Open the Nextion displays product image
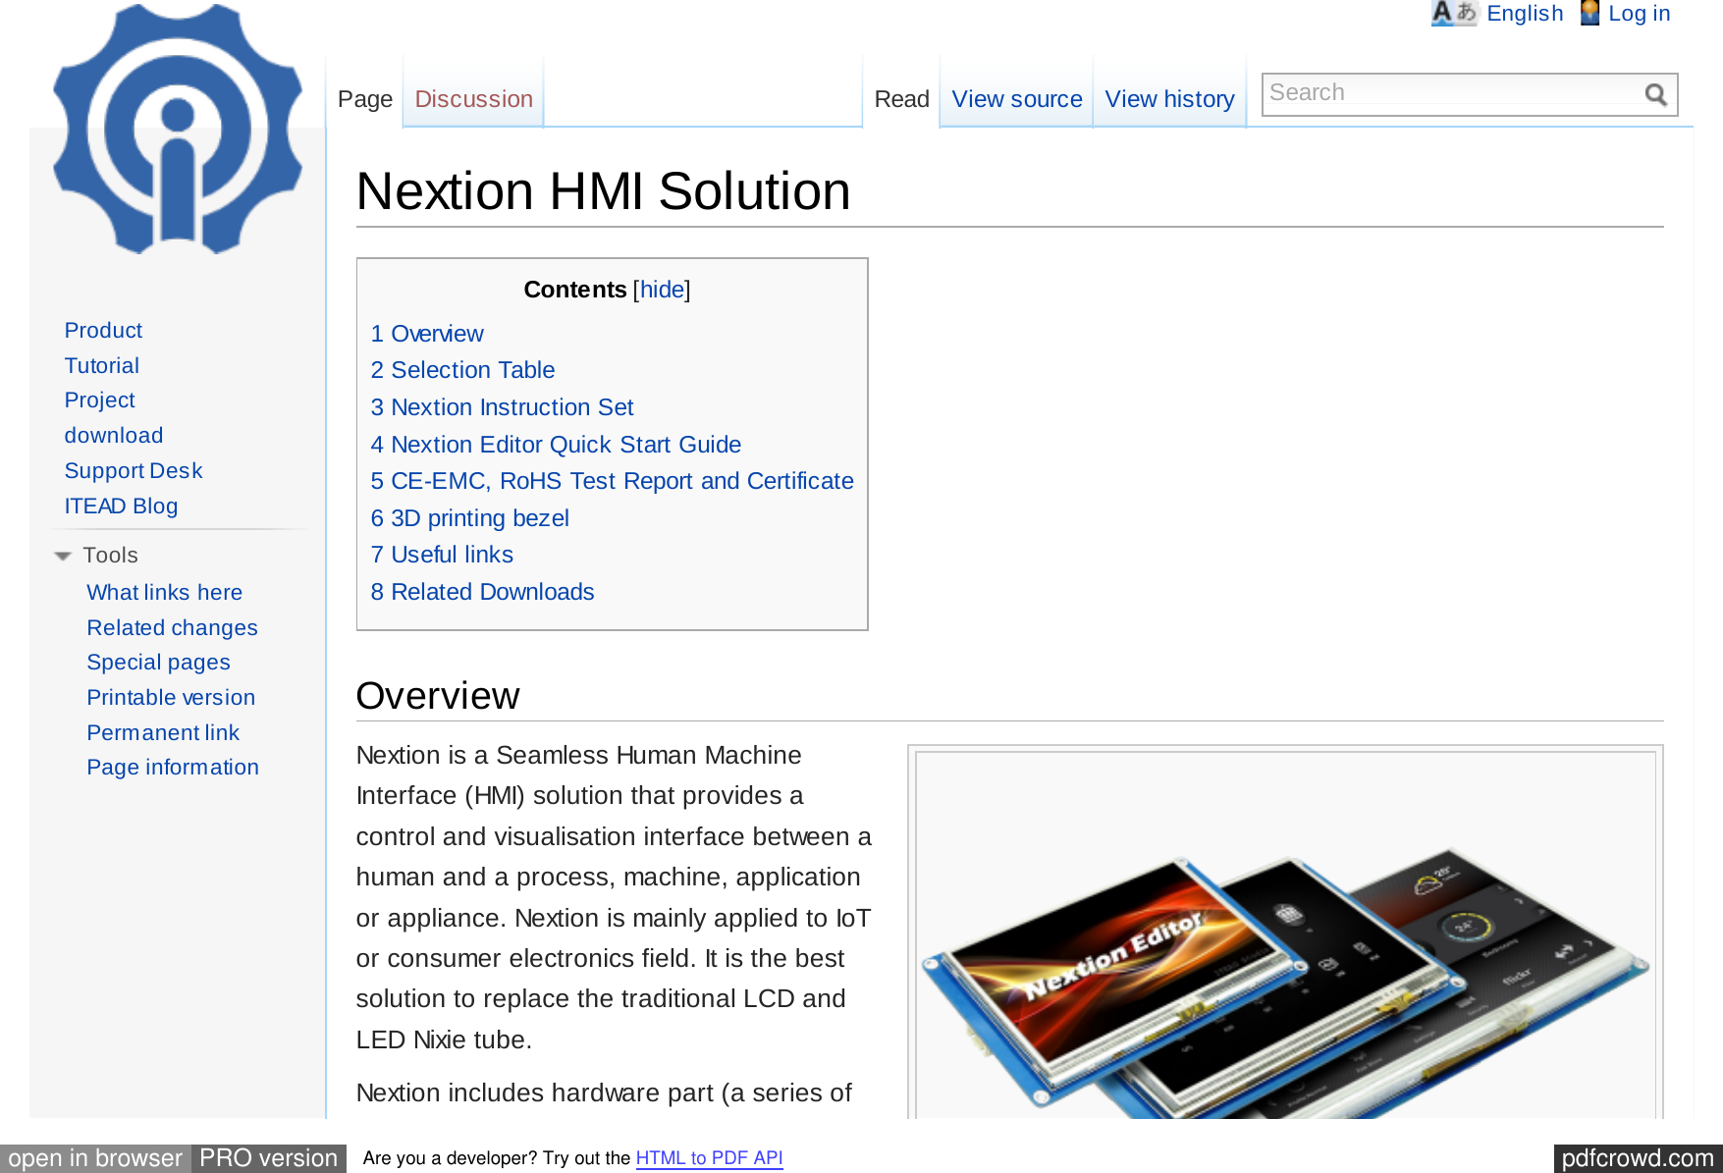The height and width of the screenshot is (1173, 1723). coord(1285,935)
